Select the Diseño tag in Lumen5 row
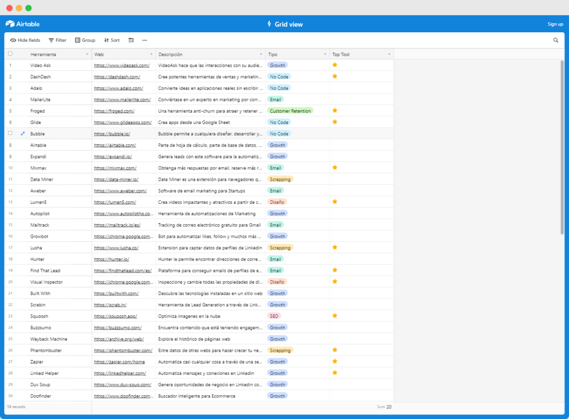The width and height of the screenshot is (569, 419). [x=277, y=202]
